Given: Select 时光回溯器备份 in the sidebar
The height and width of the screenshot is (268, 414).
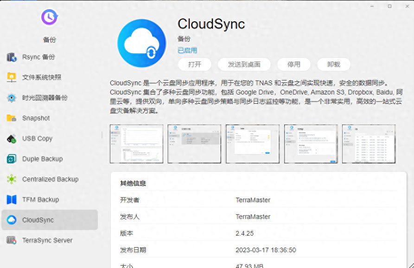Looking at the screenshot, I should point(50,98).
